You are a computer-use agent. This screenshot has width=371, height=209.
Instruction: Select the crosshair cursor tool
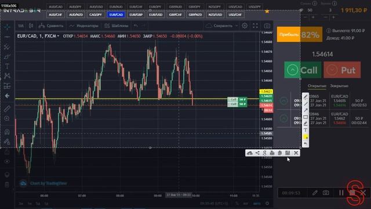click(x=7, y=27)
